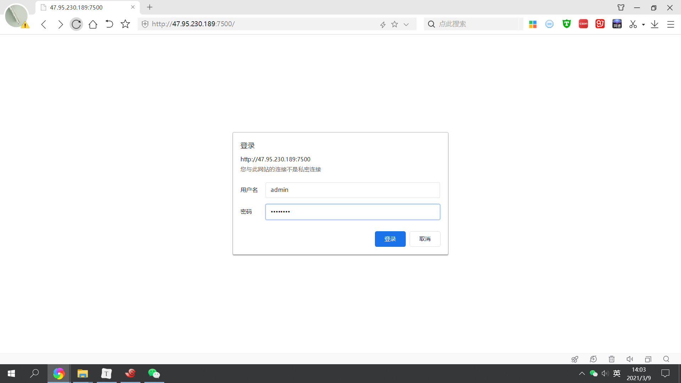Open the snipping tool dropdown arrow

pos(643,24)
